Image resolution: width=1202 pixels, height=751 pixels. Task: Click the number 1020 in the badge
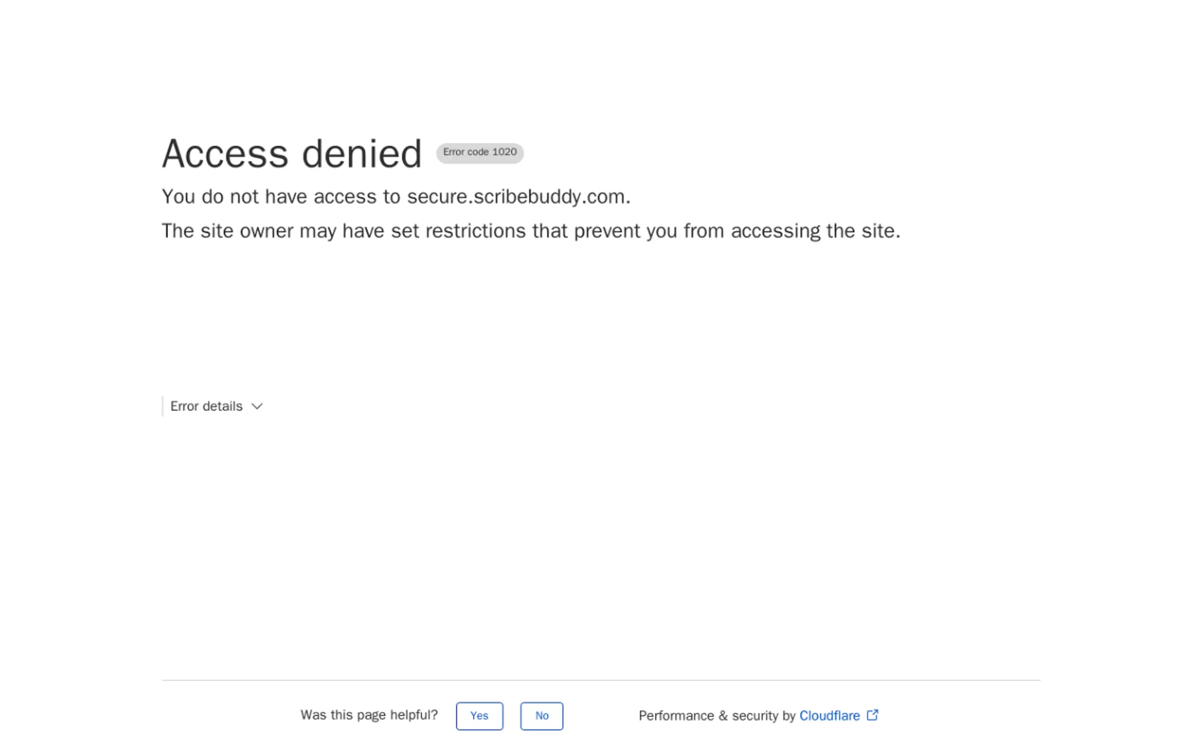coord(504,152)
